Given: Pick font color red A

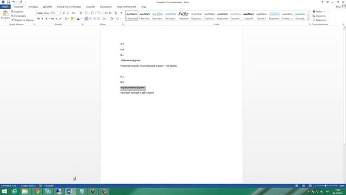Looking at the screenshot, I should [x=78, y=19].
